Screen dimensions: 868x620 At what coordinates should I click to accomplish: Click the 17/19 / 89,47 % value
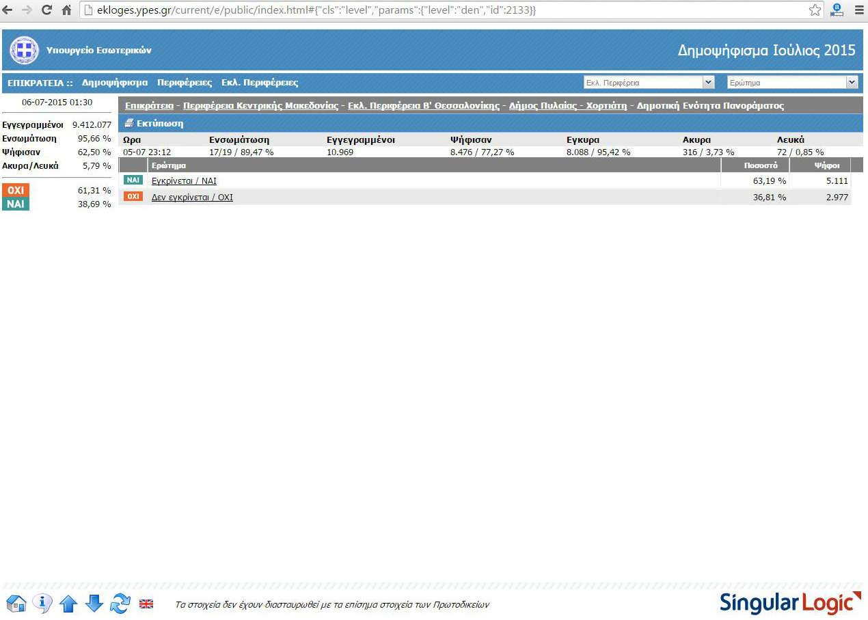click(241, 152)
